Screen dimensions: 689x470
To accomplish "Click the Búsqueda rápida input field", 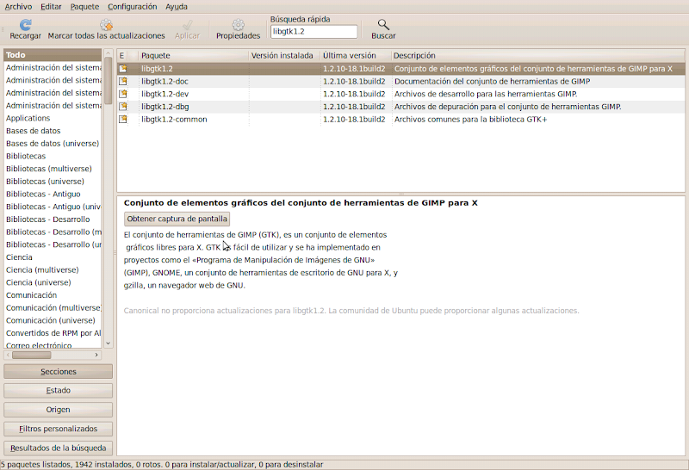I will 313,32.
